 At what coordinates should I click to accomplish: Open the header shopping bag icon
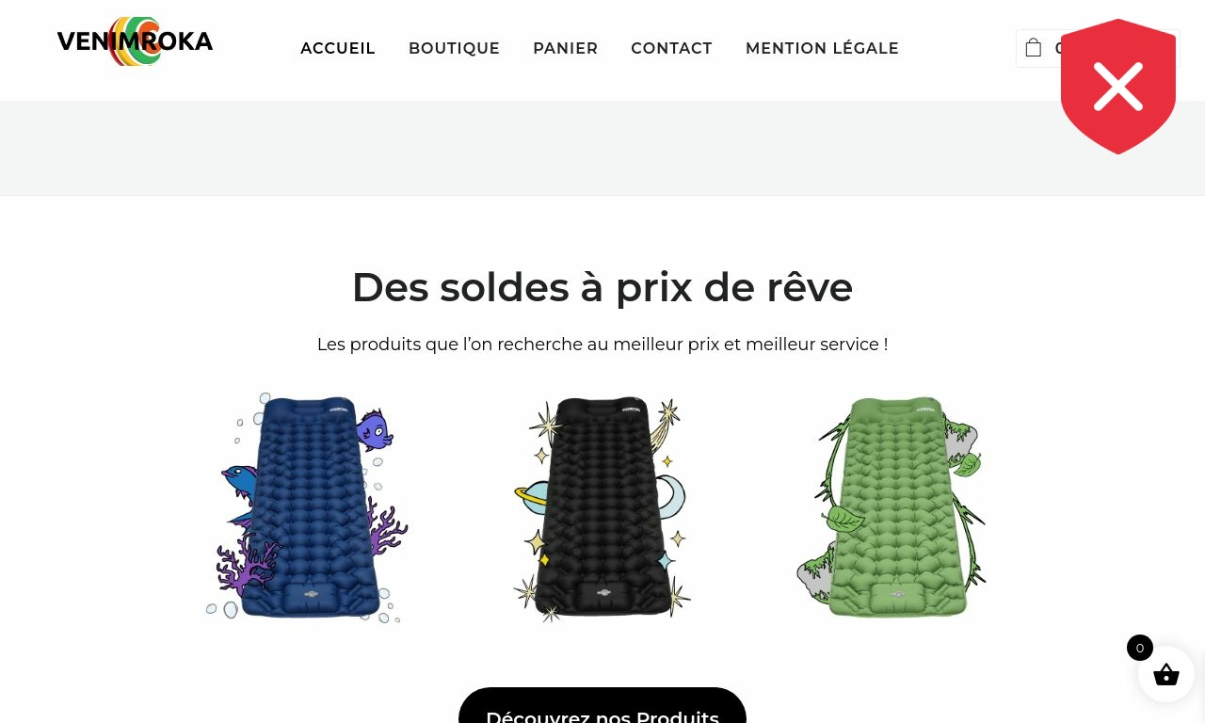1034,48
